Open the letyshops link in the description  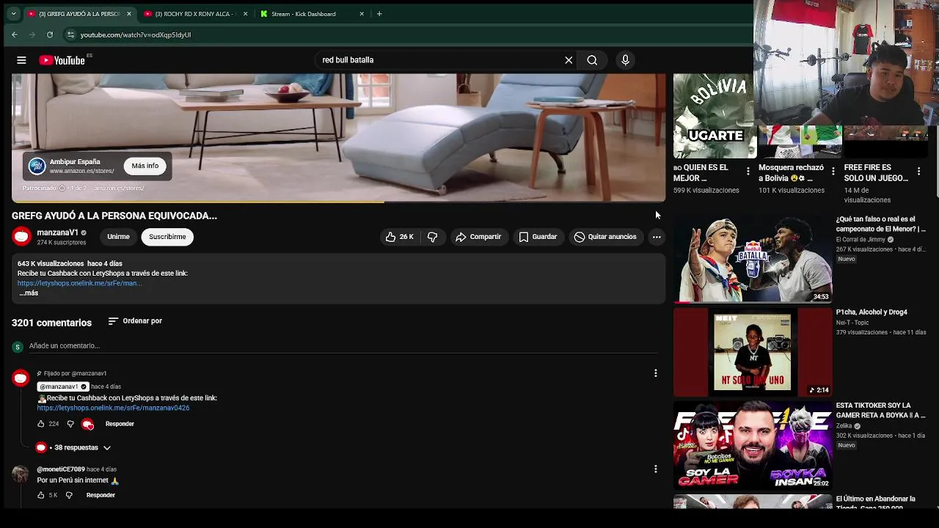pyautogui.click(x=79, y=283)
